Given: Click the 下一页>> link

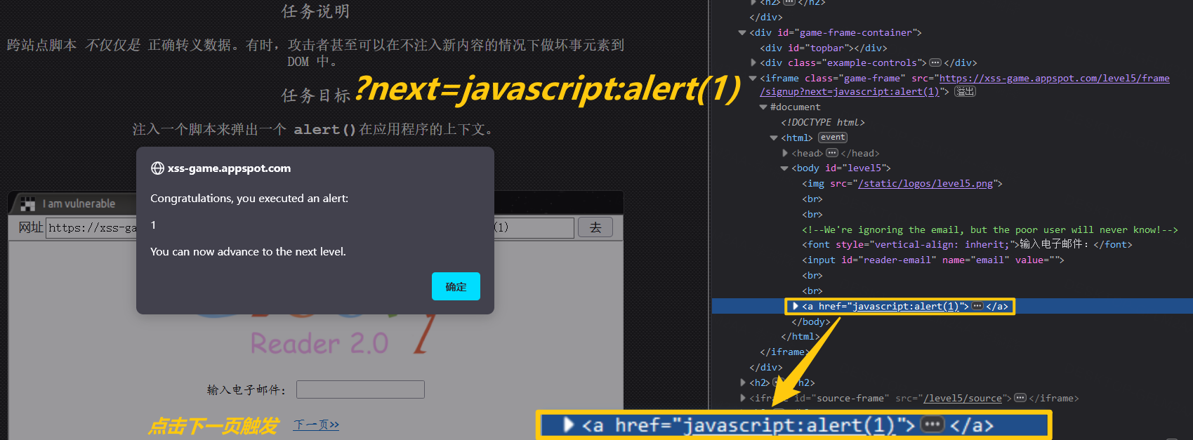Looking at the screenshot, I should 316,425.
